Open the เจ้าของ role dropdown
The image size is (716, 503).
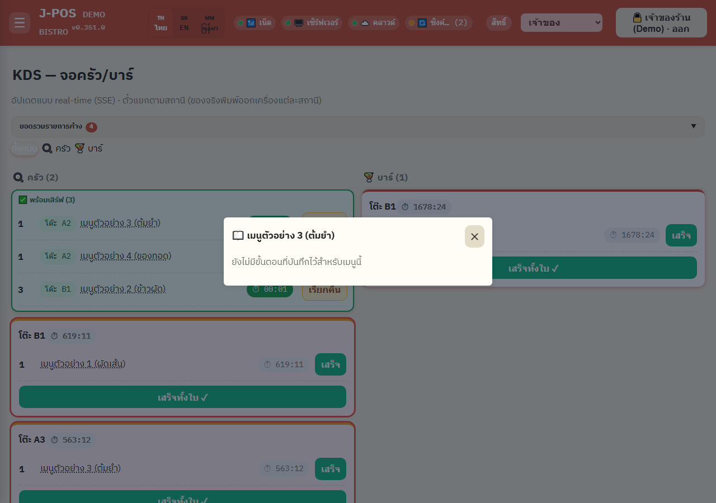tap(562, 23)
